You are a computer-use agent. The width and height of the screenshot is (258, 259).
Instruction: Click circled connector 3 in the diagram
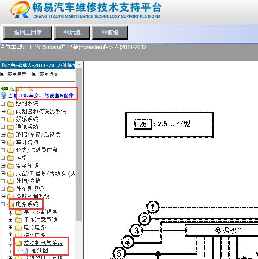pos(136,230)
